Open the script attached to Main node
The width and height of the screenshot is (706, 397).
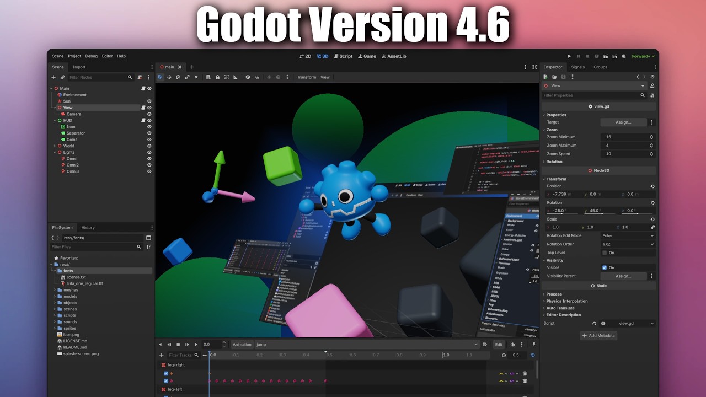(143, 88)
